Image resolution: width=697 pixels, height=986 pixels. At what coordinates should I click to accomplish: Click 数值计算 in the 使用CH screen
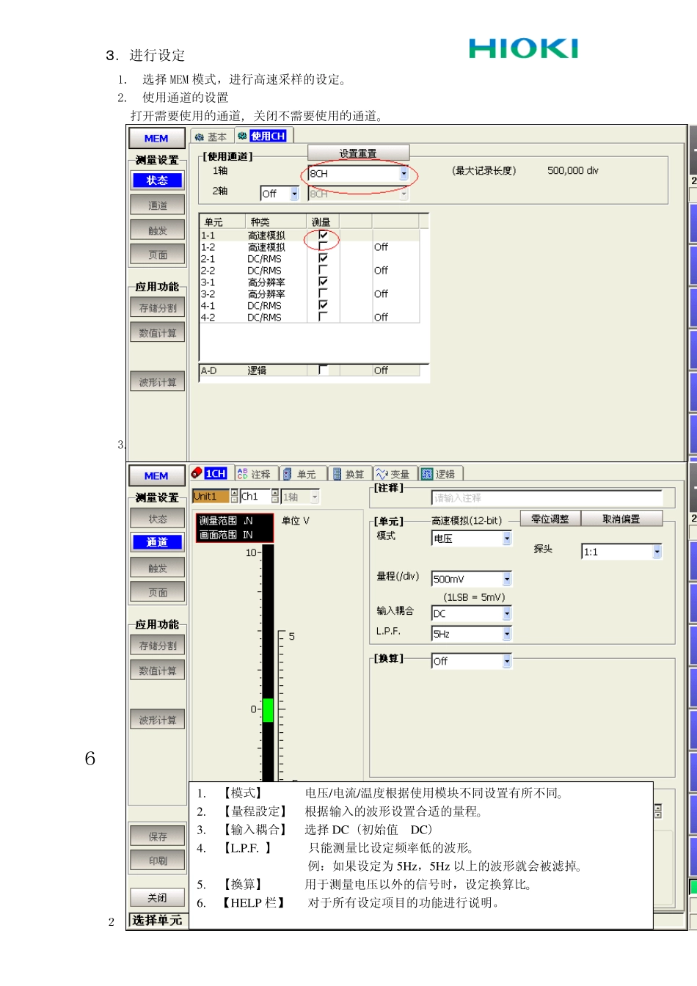coord(157,333)
